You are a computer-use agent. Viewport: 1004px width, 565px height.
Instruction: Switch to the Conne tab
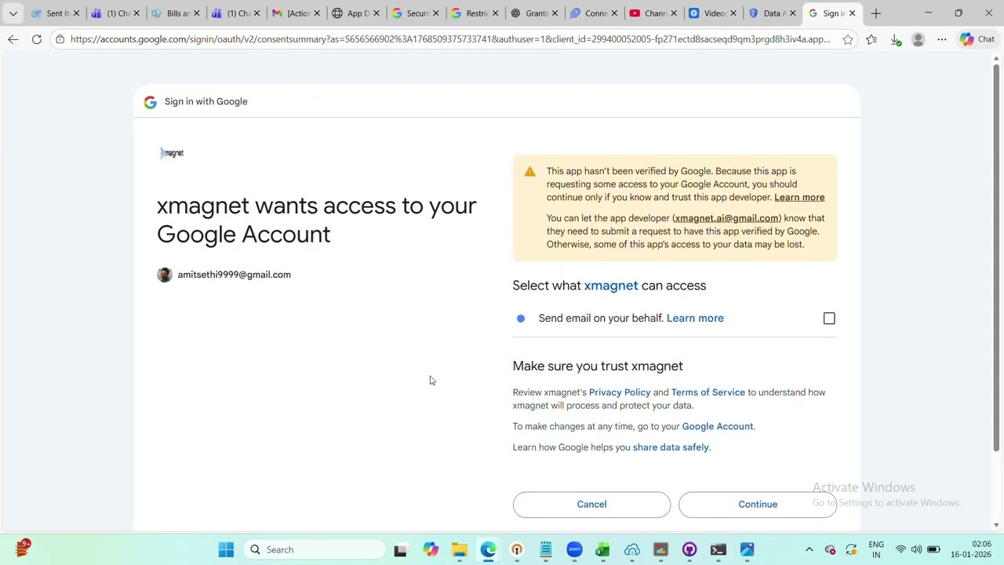point(592,13)
